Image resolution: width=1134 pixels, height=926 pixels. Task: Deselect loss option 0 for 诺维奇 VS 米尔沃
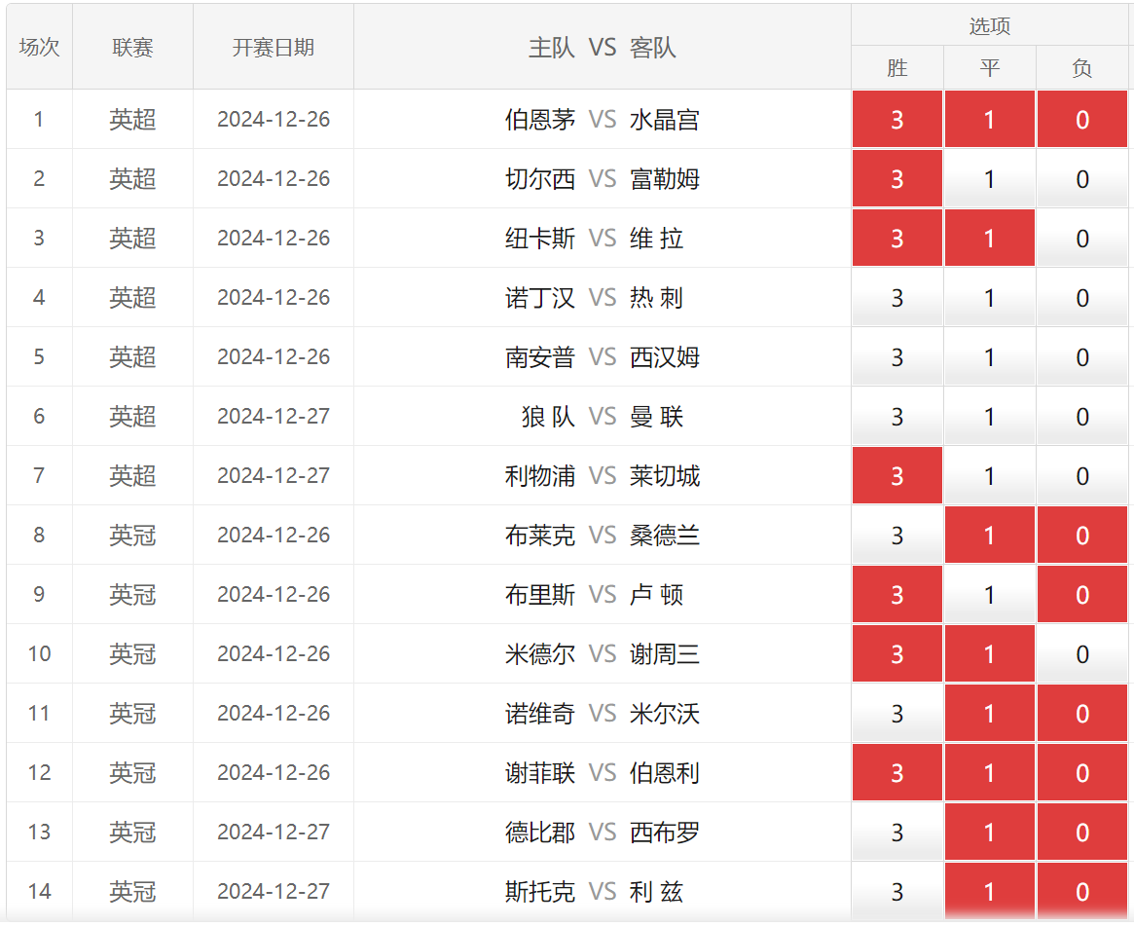(1082, 713)
